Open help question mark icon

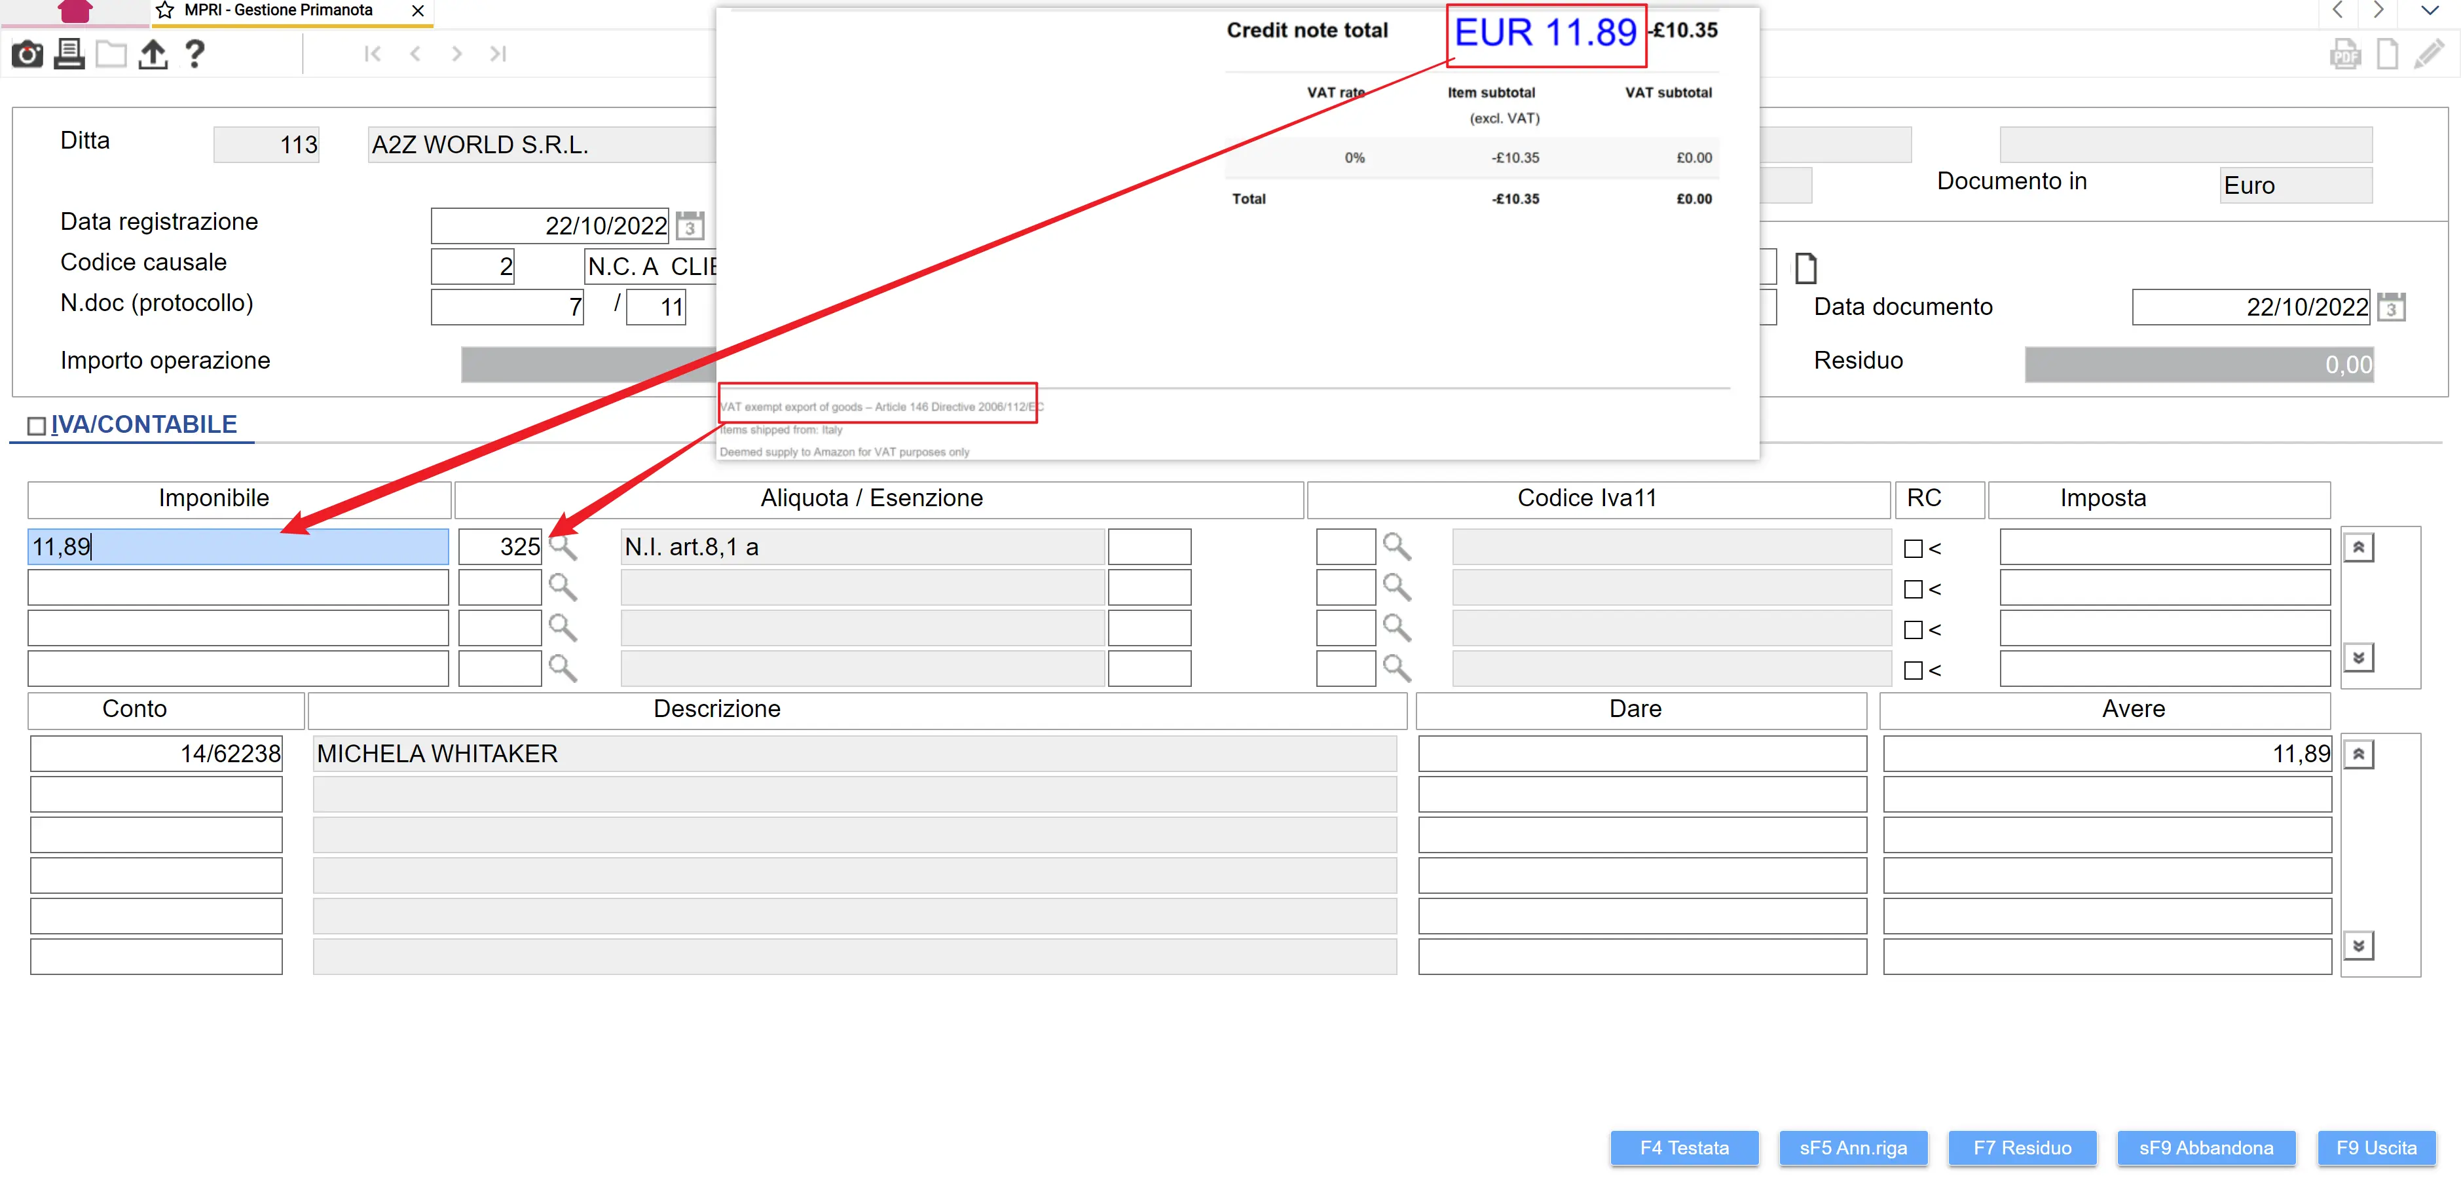tap(195, 54)
